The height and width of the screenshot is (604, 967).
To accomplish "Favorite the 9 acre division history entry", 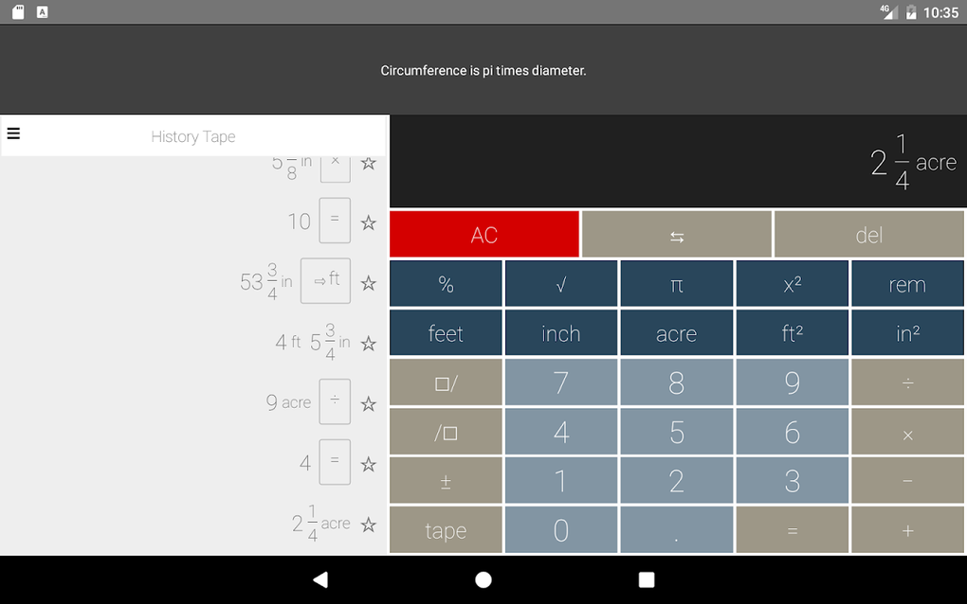I will point(368,401).
